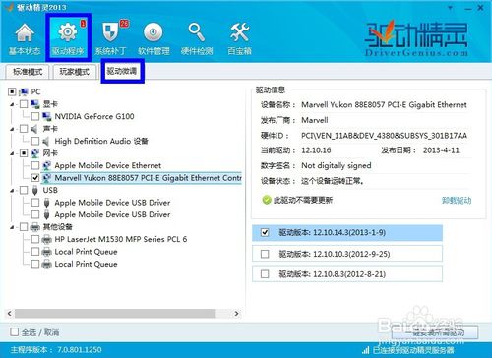Click hardware ID PCI\VEN_11AB value

pos(384,136)
